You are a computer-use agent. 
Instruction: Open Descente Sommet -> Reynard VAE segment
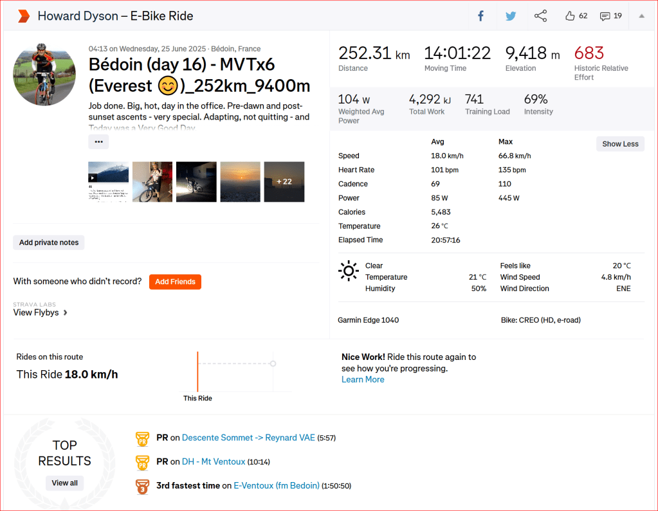248,438
